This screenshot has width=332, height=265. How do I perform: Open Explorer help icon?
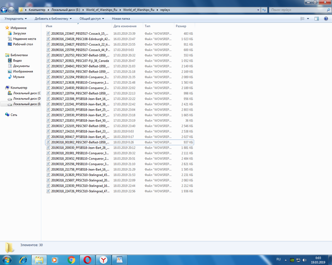326,19
